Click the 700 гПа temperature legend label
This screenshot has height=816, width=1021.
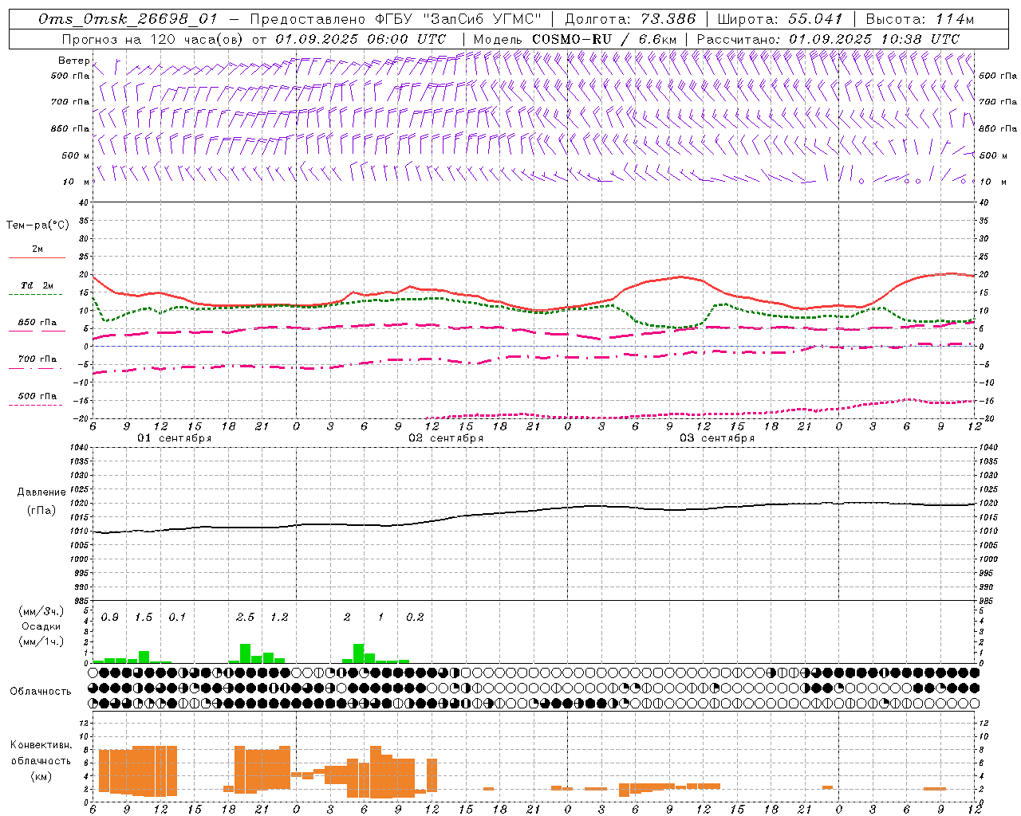(37, 359)
